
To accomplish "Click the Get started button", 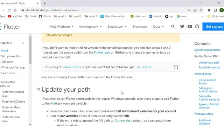I will (x=213, y=27).
